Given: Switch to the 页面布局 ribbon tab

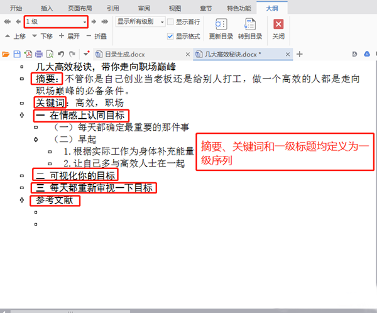Looking at the screenshot, I should coord(79,8).
